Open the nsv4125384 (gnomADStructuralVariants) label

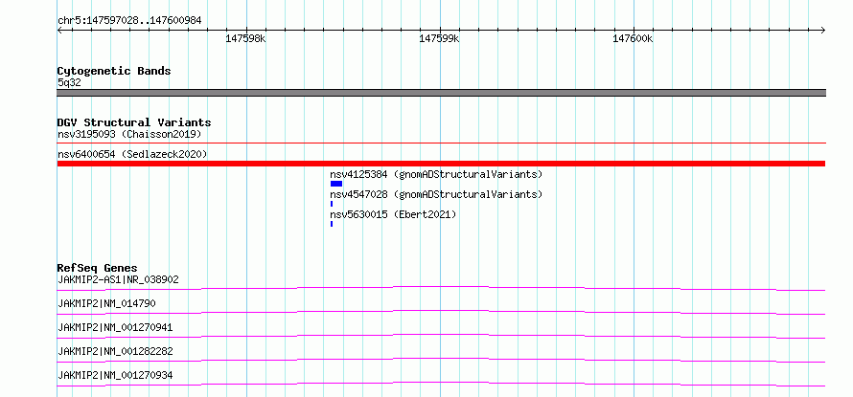pyautogui.click(x=436, y=174)
